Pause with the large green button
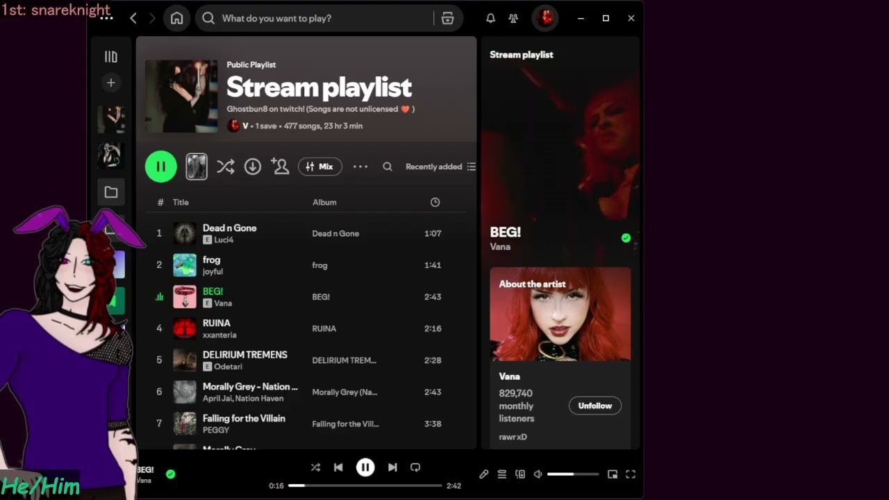Image resolution: width=889 pixels, height=500 pixels. pos(161,167)
